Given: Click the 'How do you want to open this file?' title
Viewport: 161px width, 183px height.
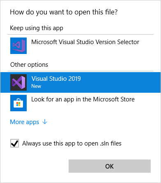Looking at the screenshot, I should (x=64, y=12).
